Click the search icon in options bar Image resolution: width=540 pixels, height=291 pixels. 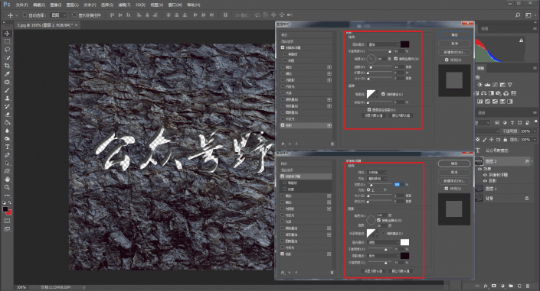[x=518, y=15]
